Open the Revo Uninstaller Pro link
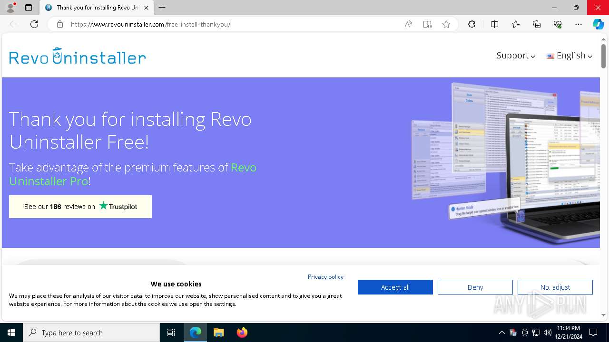Screen dimensions: 609x342 (133, 174)
